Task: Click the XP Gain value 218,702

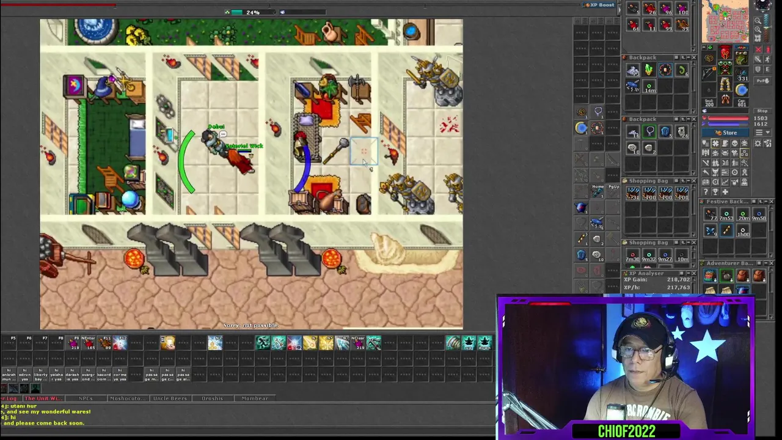Action: [x=679, y=280]
